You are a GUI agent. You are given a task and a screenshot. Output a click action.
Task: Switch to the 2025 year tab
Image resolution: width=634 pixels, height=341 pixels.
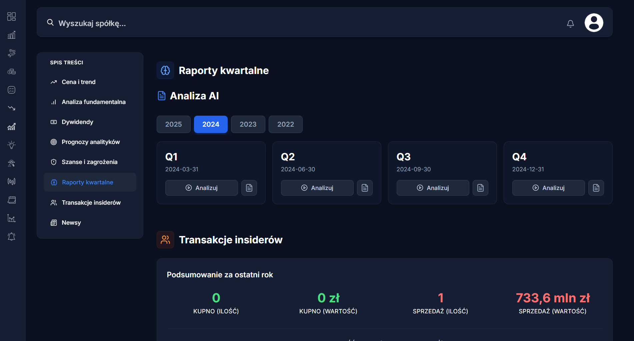pos(173,124)
